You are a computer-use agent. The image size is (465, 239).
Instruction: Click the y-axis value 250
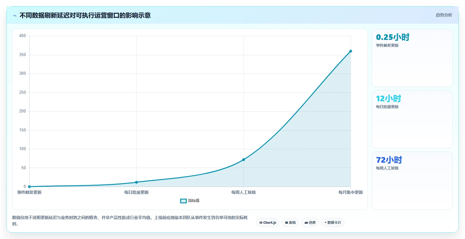point(22,93)
